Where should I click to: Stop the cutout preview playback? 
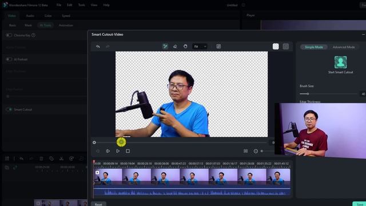point(128,151)
